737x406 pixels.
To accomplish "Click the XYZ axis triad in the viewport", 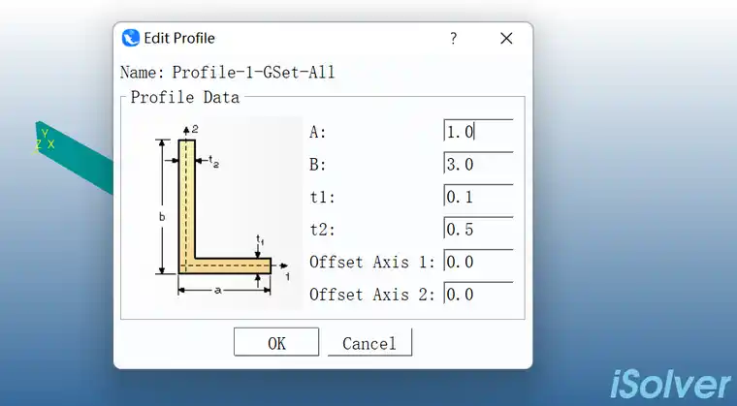I will click(45, 141).
